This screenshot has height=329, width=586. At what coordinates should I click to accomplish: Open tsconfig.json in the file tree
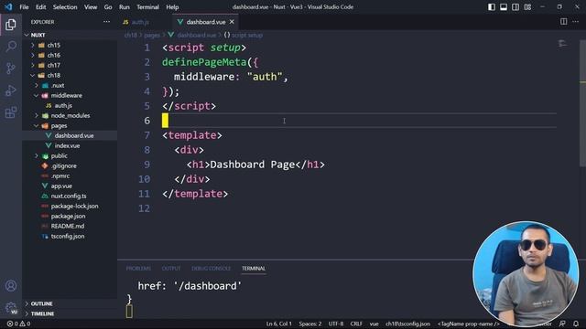(70, 237)
